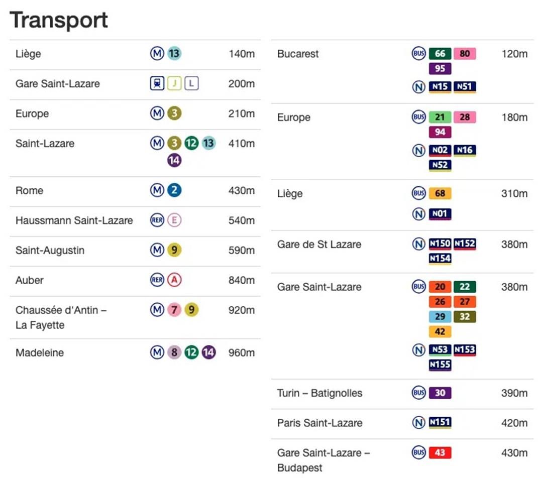Image resolution: width=542 pixels, height=482 pixels.
Task: Click the N01 night bus badge
Action: coord(440,214)
